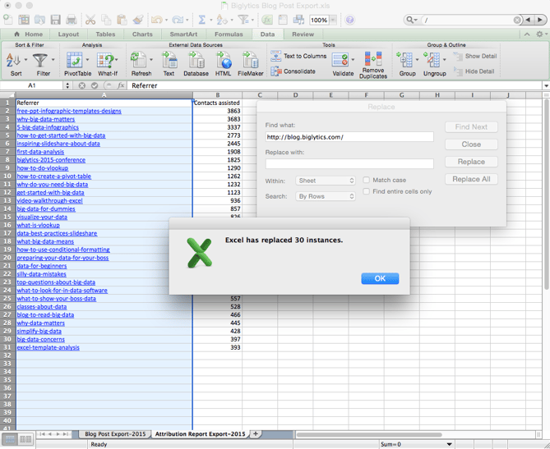The height and width of the screenshot is (449, 550).
Task: Click the Refresh data icon
Action: pos(141,61)
